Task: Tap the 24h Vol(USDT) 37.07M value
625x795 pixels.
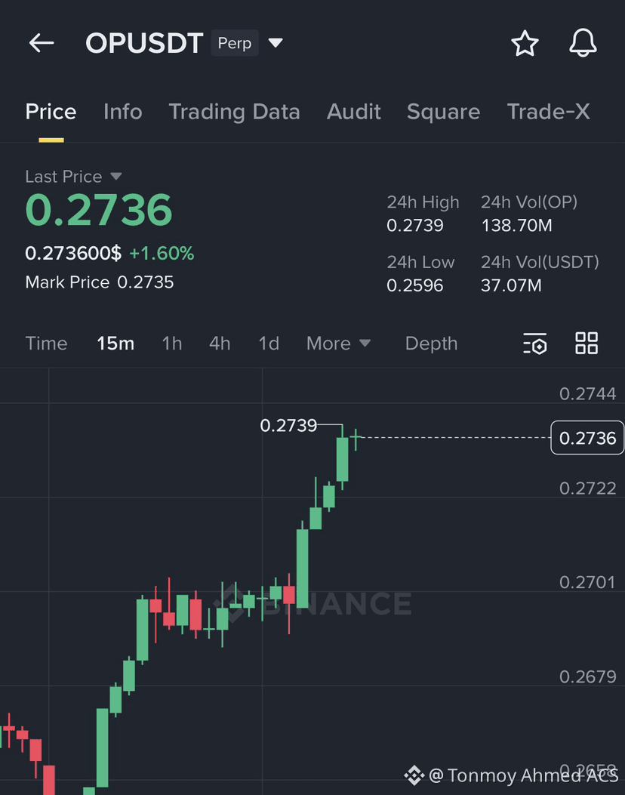Action: tap(512, 286)
